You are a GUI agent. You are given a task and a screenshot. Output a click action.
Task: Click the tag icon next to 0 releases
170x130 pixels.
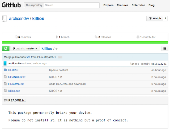tap(96, 37)
